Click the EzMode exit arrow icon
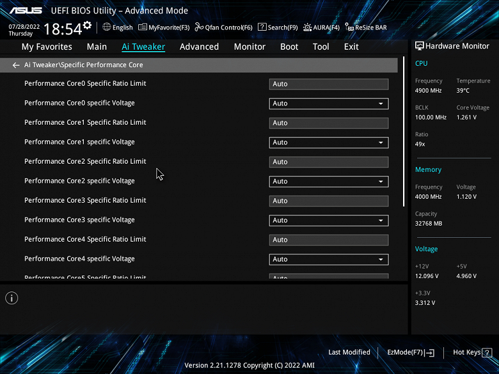This screenshot has height=374, width=499. point(429,352)
